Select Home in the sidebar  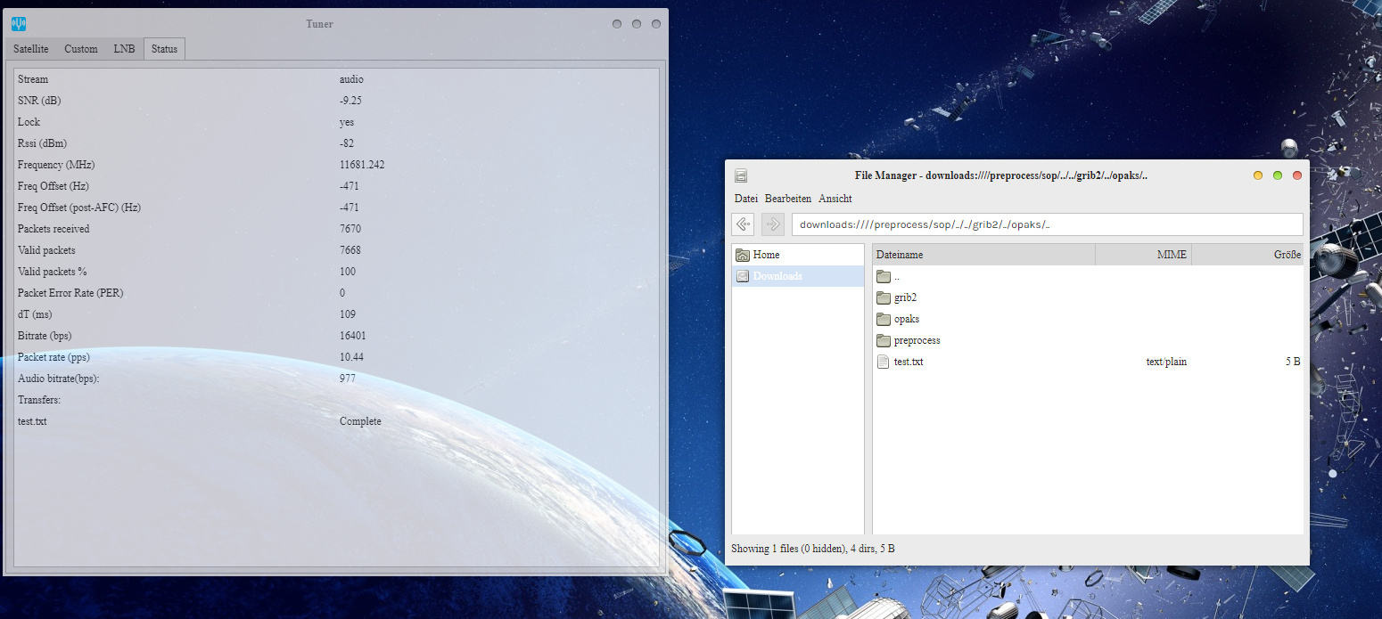[x=798, y=255]
